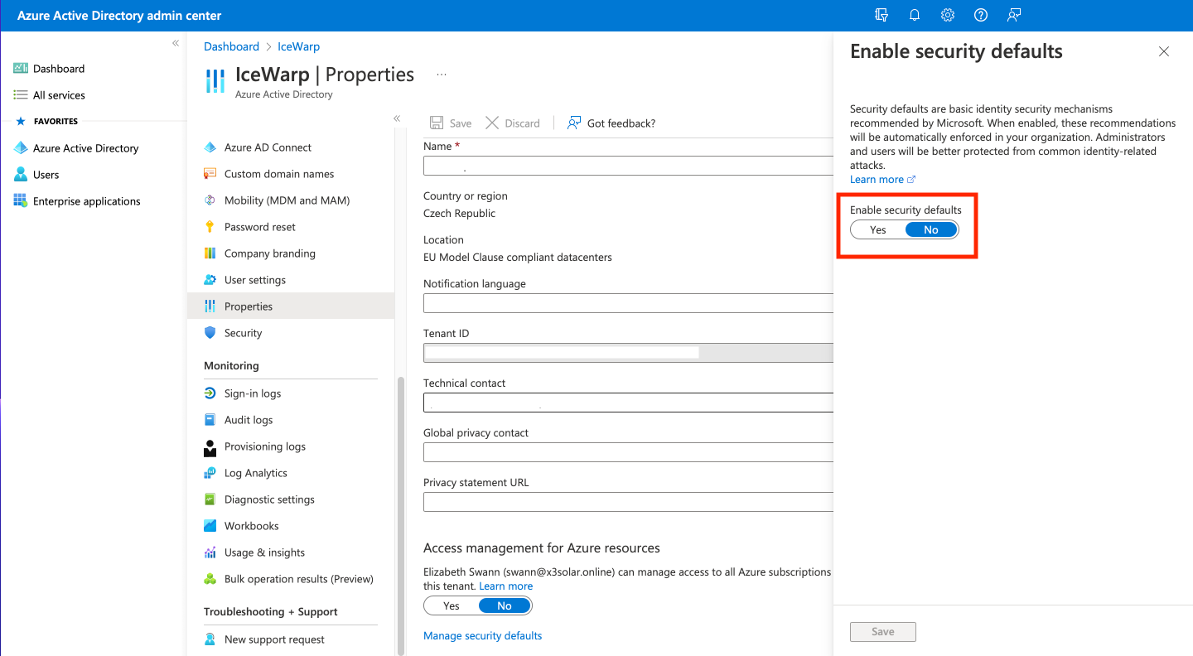Click the Azure Active Directory favorite icon

coord(21,148)
